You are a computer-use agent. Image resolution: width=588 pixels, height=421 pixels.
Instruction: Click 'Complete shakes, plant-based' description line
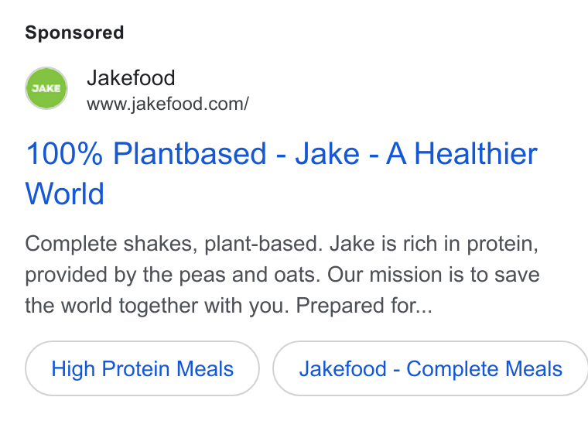pyautogui.click(x=173, y=244)
